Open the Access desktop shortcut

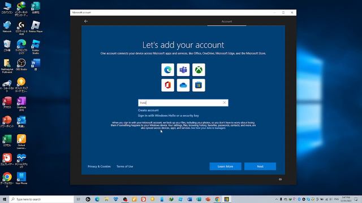tap(7, 103)
